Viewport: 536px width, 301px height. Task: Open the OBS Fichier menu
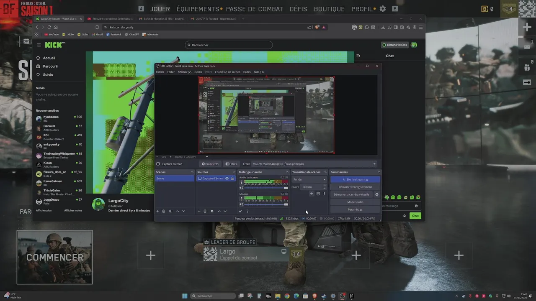click(x=160, y=72)
